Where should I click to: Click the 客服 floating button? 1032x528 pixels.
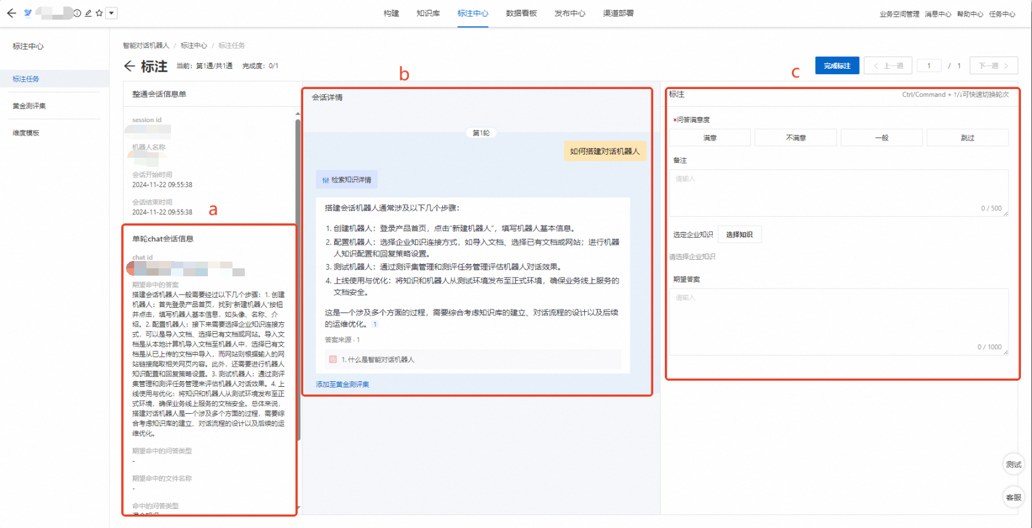(1014, 497)
